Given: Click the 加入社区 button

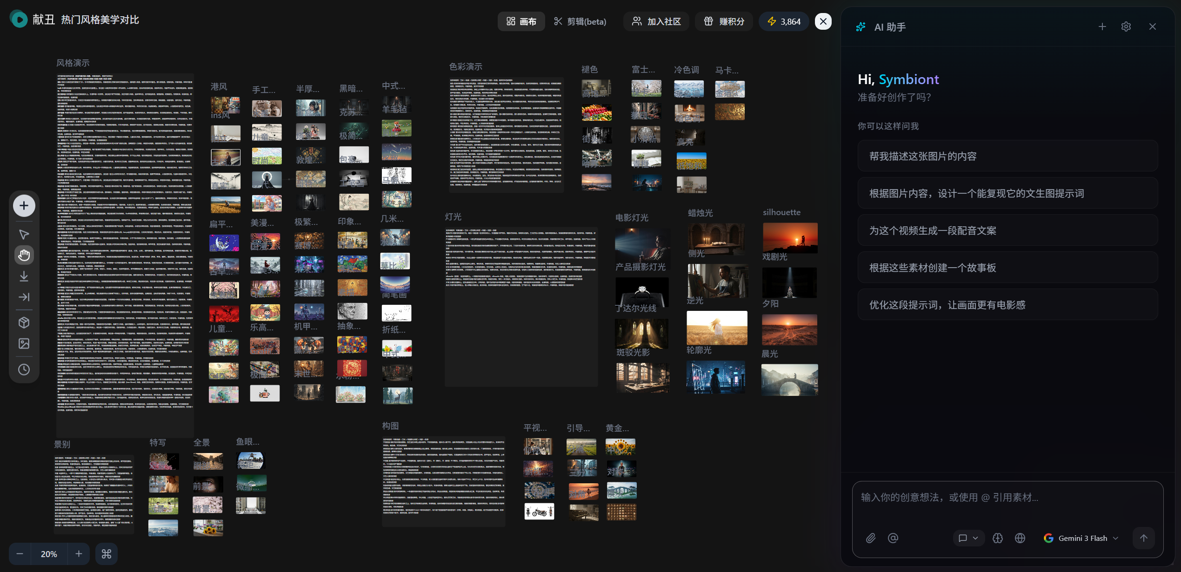Looking at the screenshot, I should tap(657, 21).
